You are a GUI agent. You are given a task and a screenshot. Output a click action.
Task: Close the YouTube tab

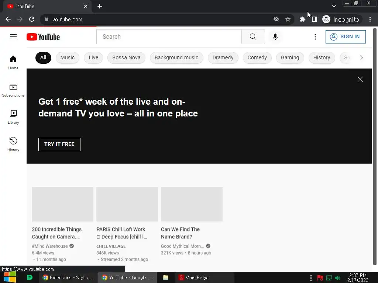click(86, 6)
